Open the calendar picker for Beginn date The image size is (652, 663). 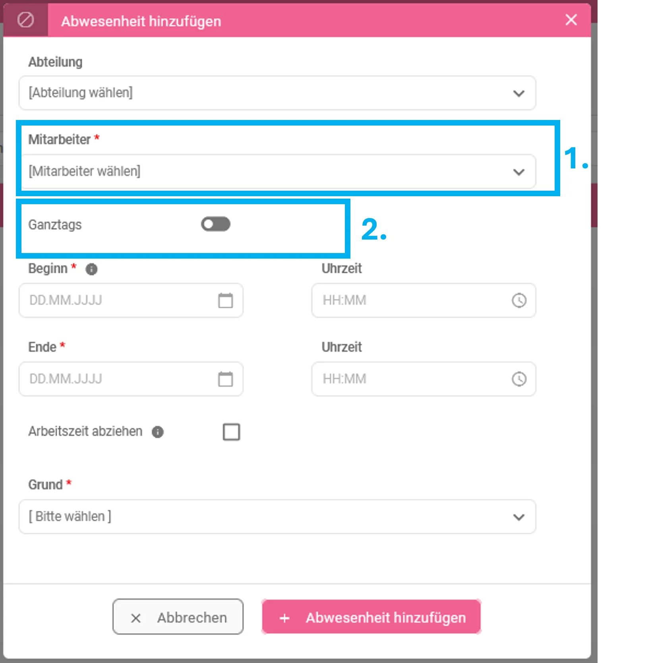coord(225,300)
